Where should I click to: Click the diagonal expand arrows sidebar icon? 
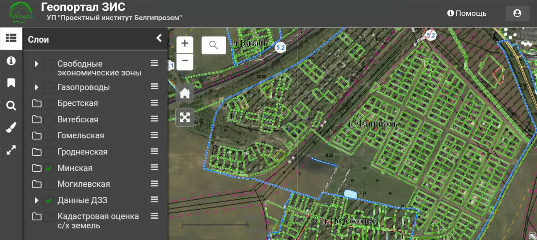pos(11,150)
